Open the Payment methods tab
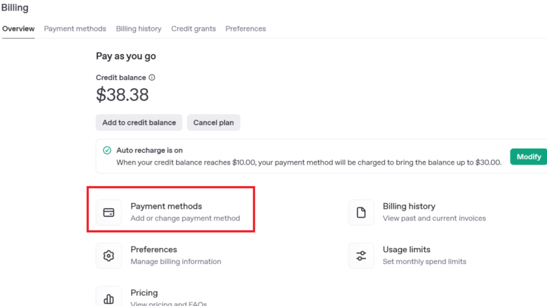 (x=75, y=29)
